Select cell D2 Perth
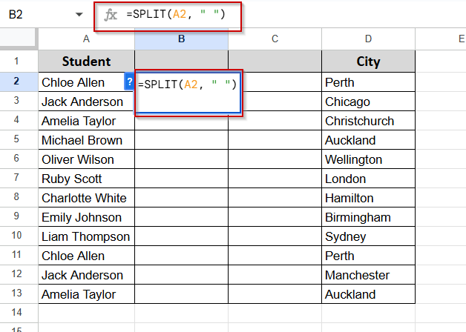466x332 pixels. pyautogui.click(x=368, y=82)
